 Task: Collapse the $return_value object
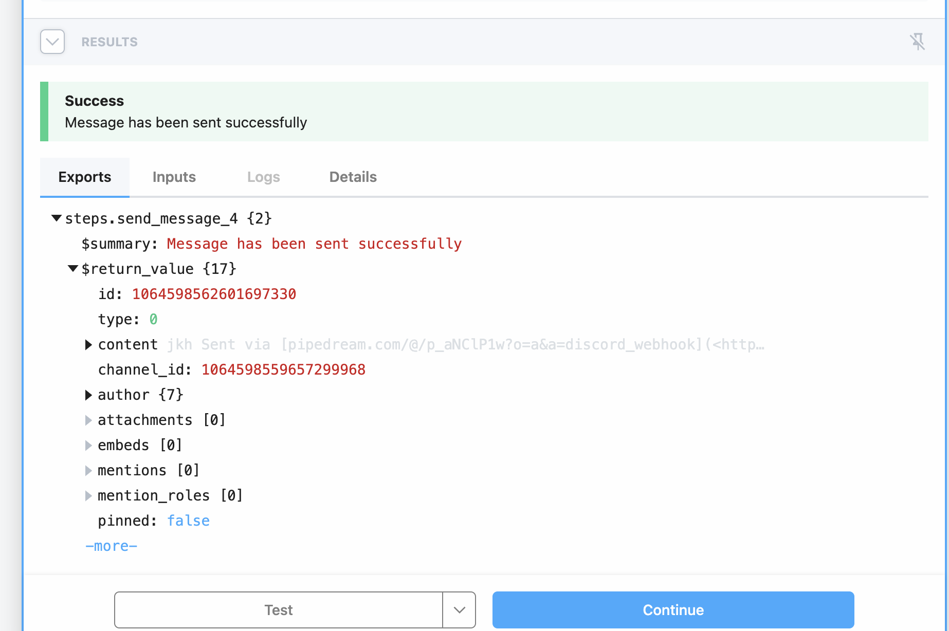tap(72, 268)
